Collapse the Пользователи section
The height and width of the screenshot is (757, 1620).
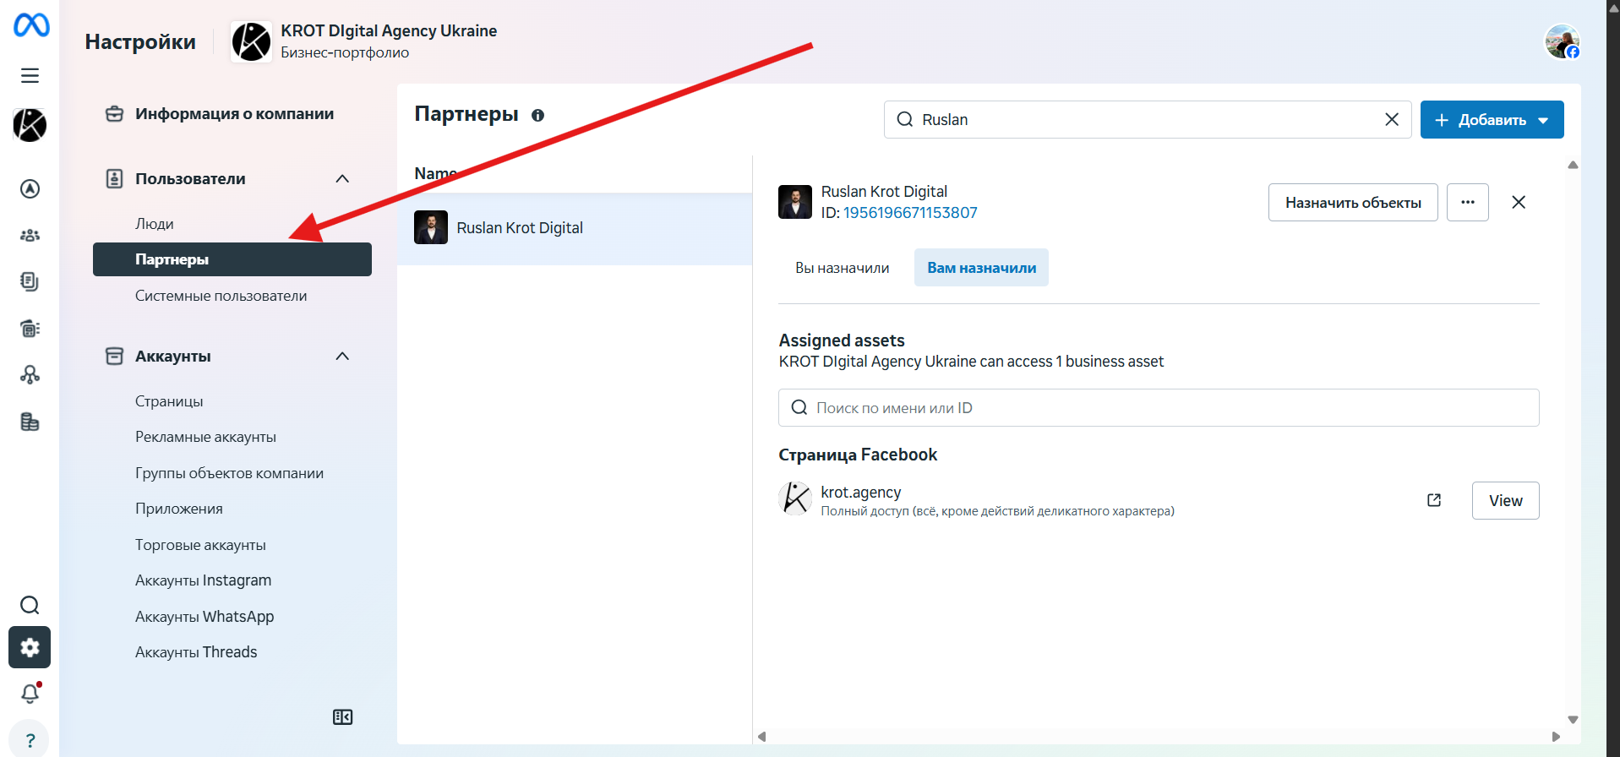click(342, 179)
